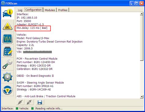Open the Modules tab

tap(50, 10)
